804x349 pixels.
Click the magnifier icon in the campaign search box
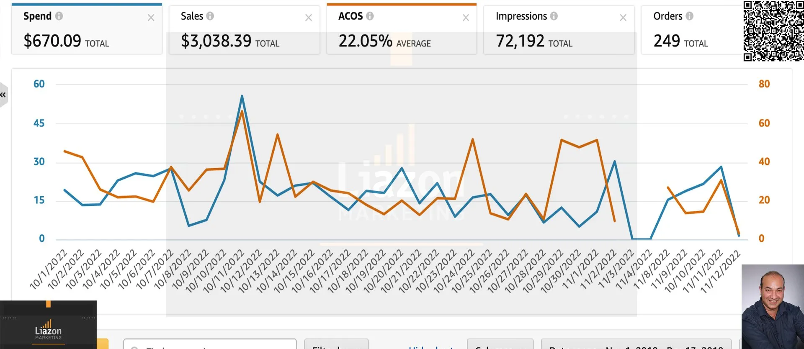(135, 348)
